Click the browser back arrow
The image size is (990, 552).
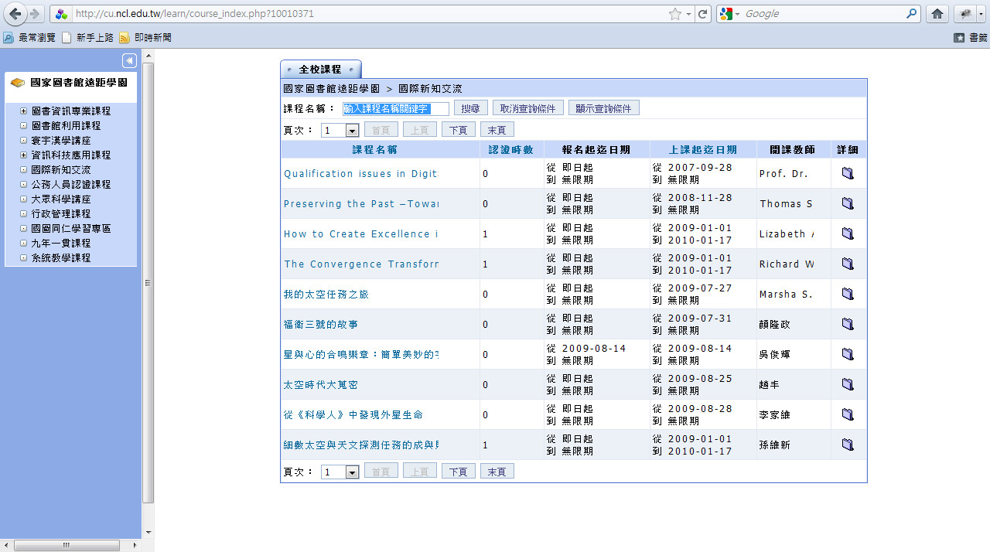pos(15,14)
